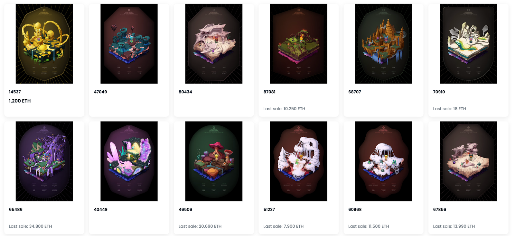Select the teal mushroom artwork 47049
The height and width of the screenshot is (236, 515).
click(x=129, y=44)
